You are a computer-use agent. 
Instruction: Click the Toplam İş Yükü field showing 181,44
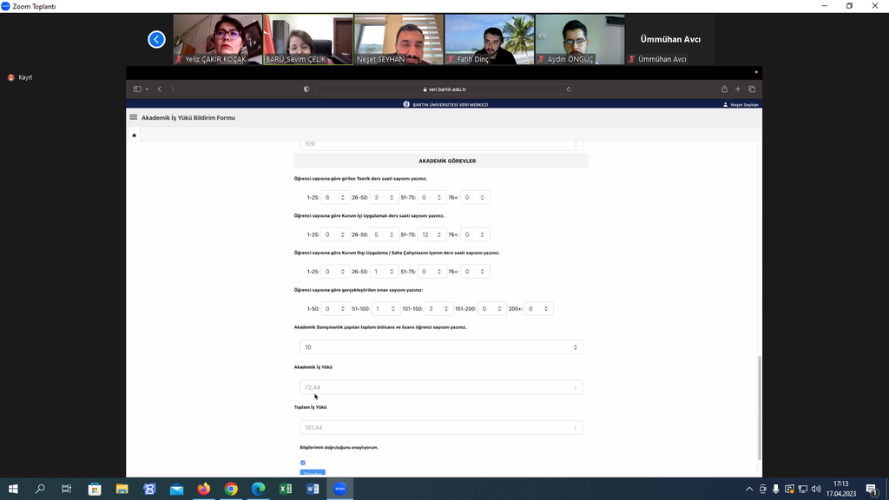(x=440, y=427)
